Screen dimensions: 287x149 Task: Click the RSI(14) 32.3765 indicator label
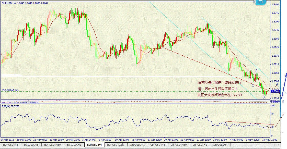click(10, 106)
